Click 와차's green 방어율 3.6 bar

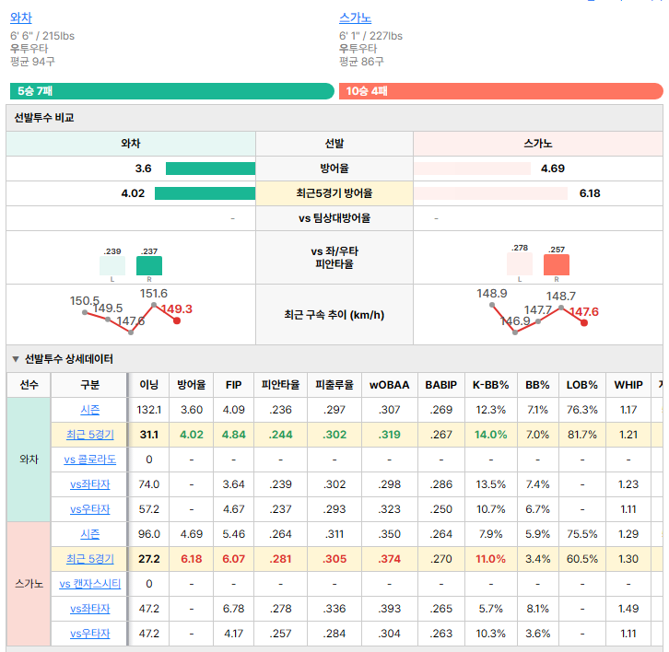pos(210,169)
